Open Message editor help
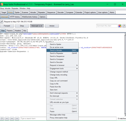This screenshot has width=126, height=121. [62, 115]
